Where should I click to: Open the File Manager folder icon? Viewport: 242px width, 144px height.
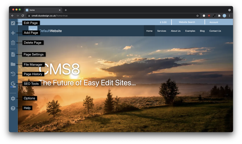tap(13, 64)
